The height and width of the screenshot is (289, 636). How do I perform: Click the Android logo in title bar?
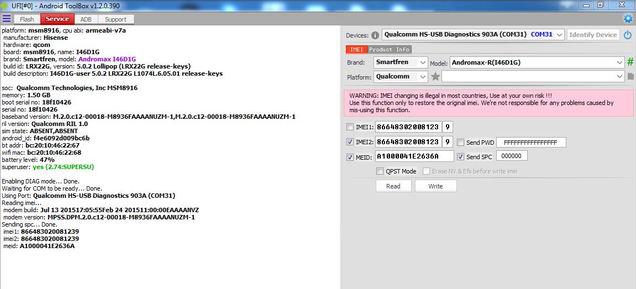point(5,6)
